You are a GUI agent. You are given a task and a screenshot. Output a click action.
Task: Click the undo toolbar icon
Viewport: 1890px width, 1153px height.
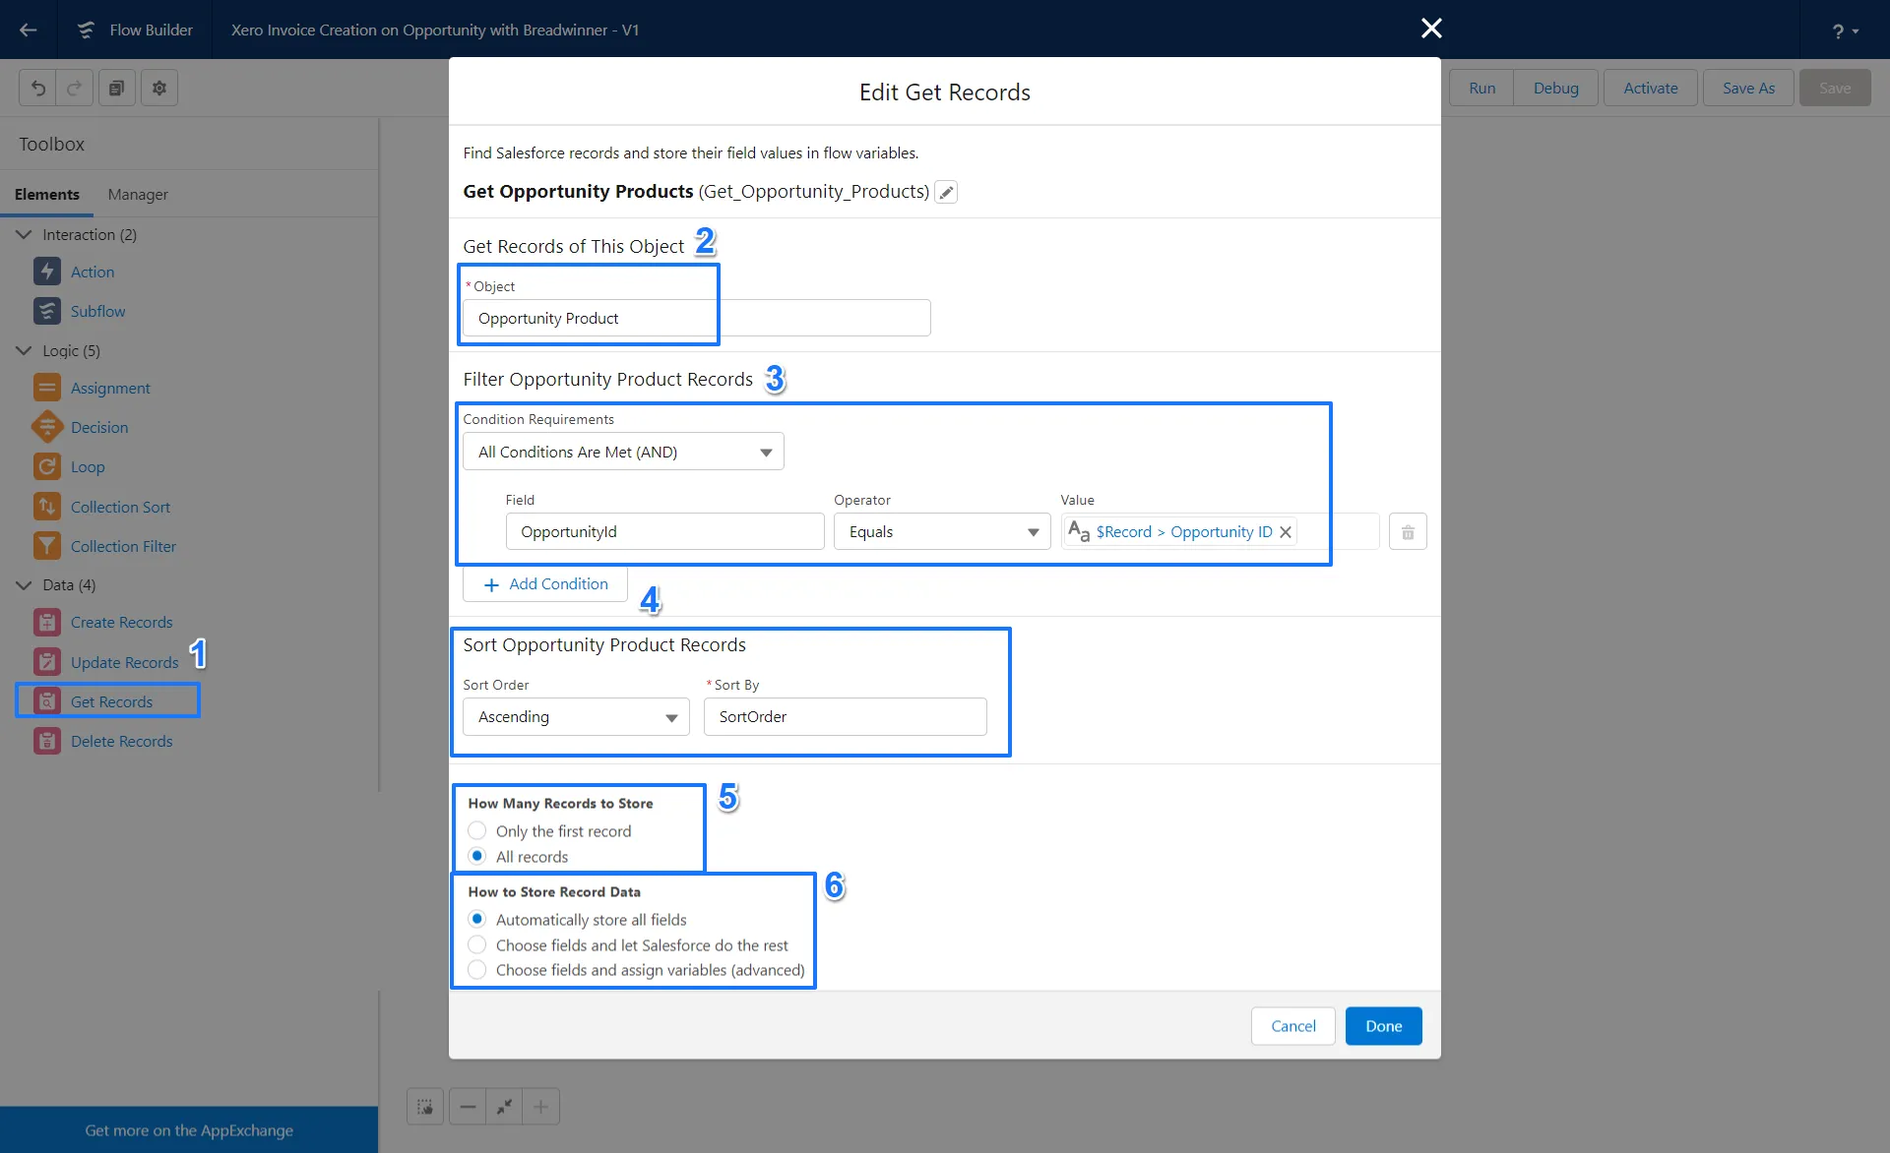(x=37, y=88)
